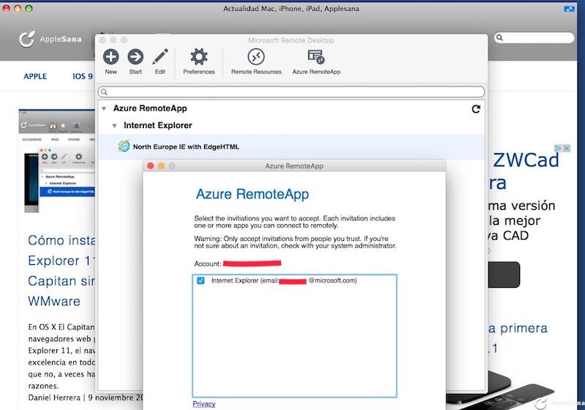Click the AppleSana logo
The height and width of the screenshot is (410, 585).
50,39
